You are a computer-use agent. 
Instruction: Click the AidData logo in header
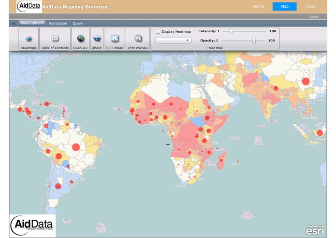point(29,6)
